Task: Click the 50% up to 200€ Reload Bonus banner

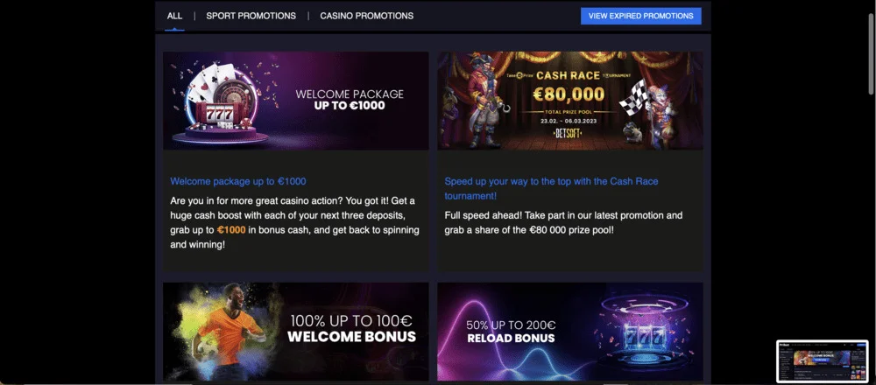Action: [x=570, y=332]
